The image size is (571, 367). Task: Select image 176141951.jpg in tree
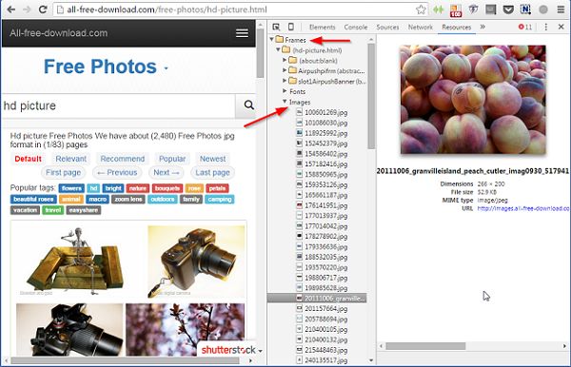coord(325,205)
